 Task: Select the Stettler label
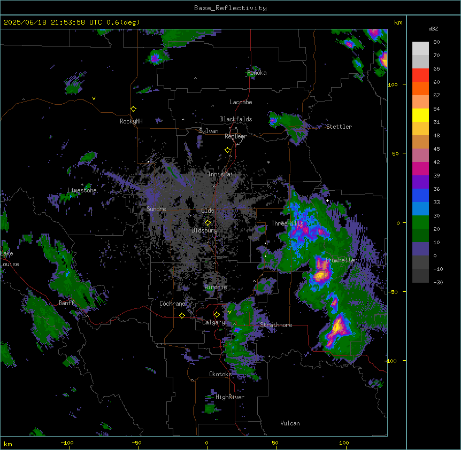[339, 127]
